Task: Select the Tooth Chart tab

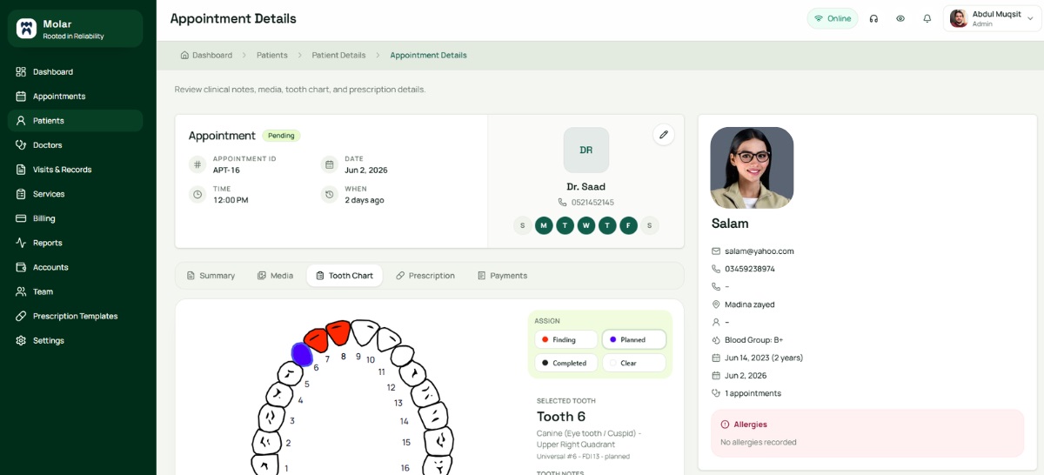Action: pyautogui.click(x=345, y=275)
